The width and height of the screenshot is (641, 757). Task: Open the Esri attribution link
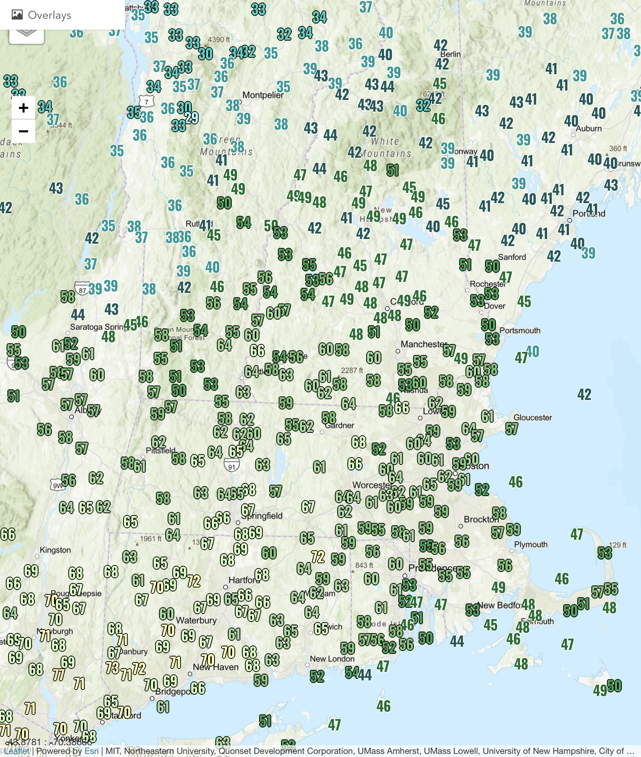[91, 751]
